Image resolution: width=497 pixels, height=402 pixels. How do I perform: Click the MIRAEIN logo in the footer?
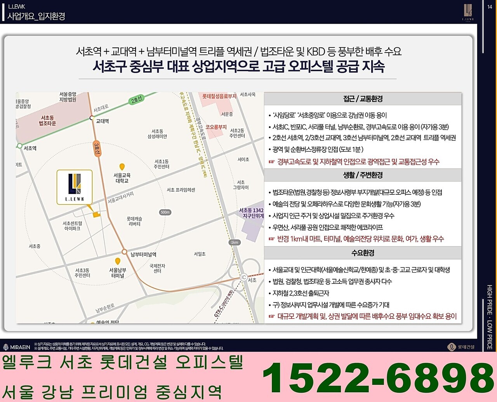coord(17,347)
